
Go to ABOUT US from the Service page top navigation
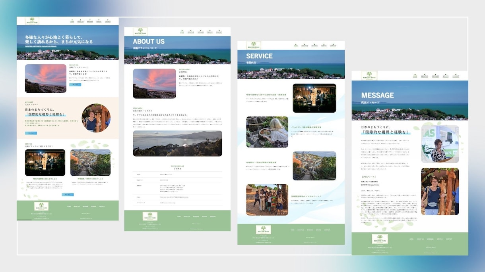(x=305, y=46)
